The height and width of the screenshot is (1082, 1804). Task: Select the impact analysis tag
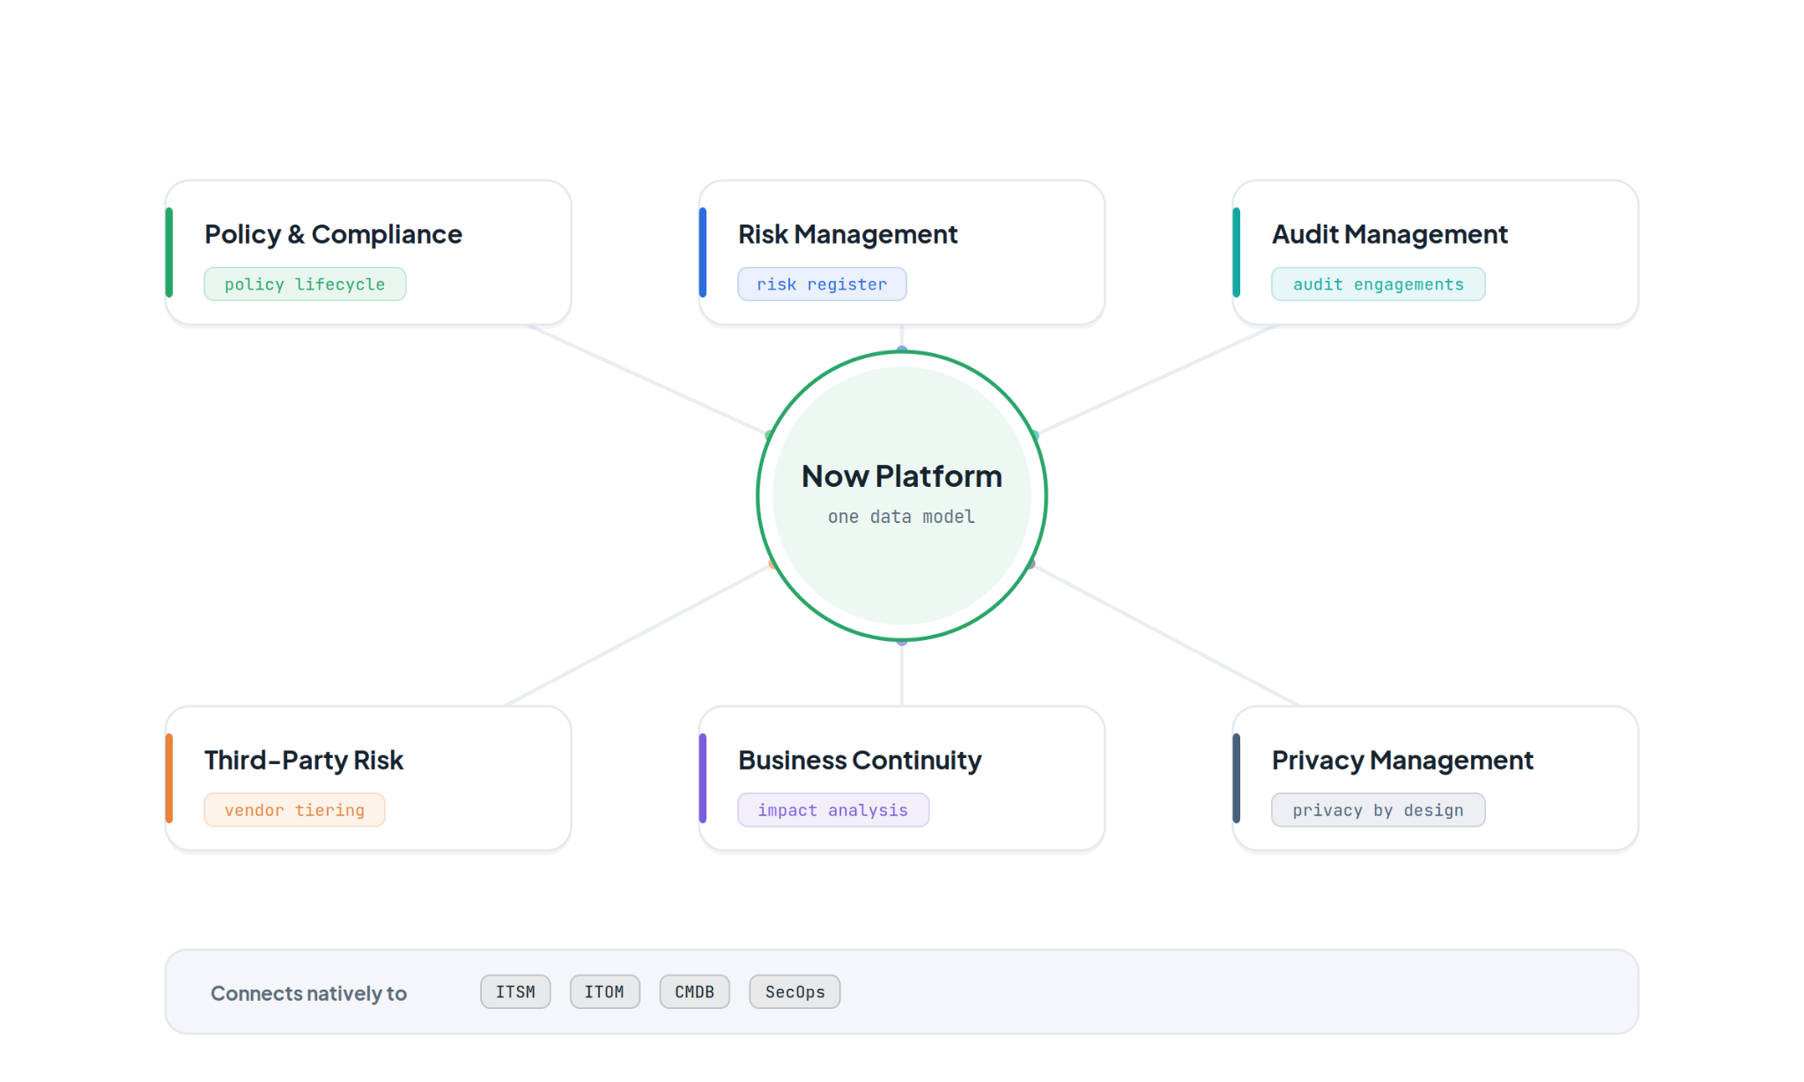click(x=833, y=810)
